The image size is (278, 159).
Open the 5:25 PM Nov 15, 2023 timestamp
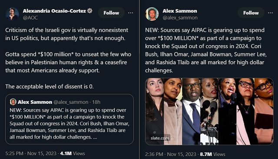coord(31,153)
